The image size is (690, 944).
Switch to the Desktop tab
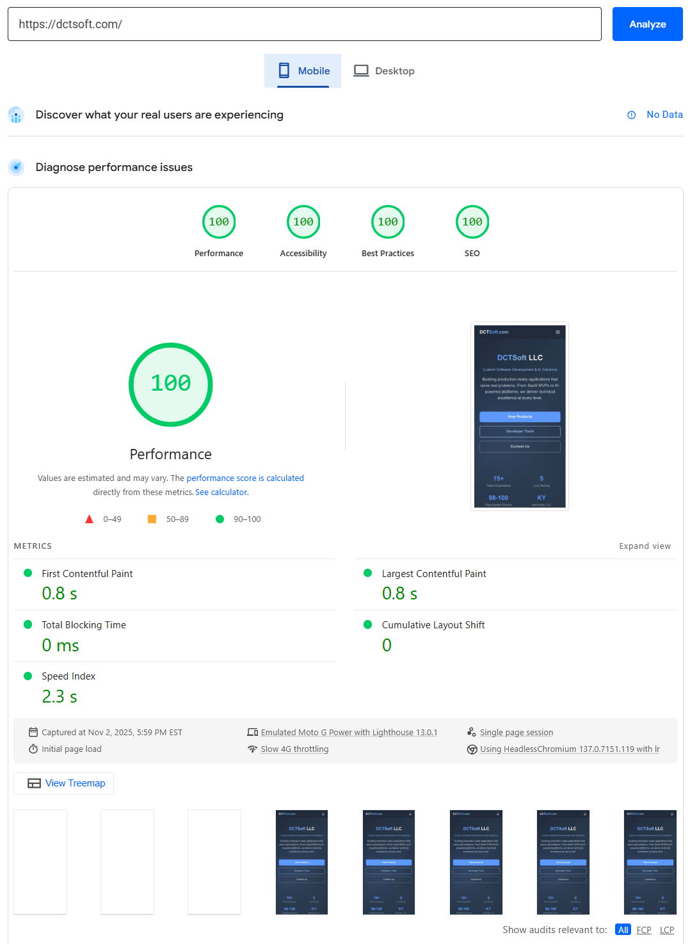384,71
